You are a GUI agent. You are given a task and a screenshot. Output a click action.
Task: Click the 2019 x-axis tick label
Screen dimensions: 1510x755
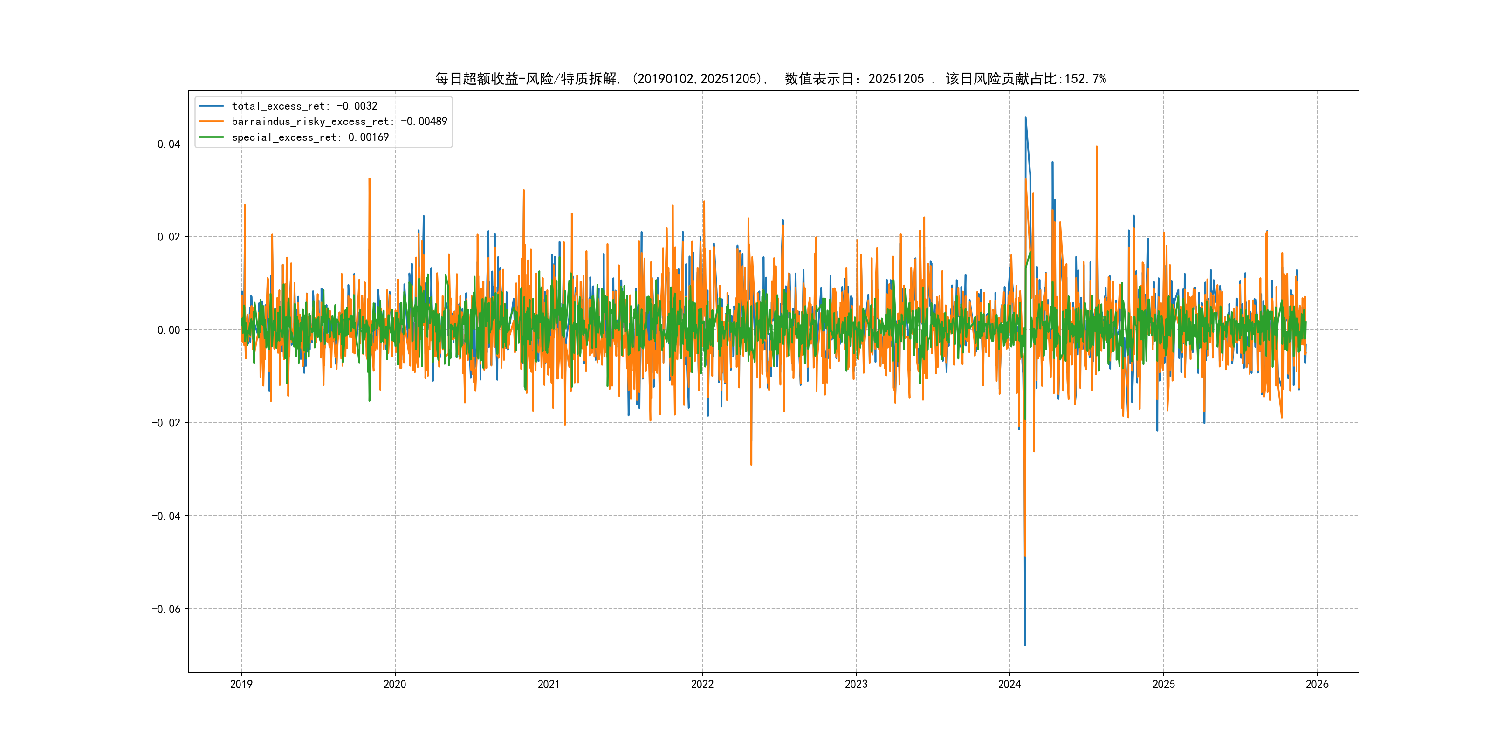pyautogui.click(x=241, y=684)
